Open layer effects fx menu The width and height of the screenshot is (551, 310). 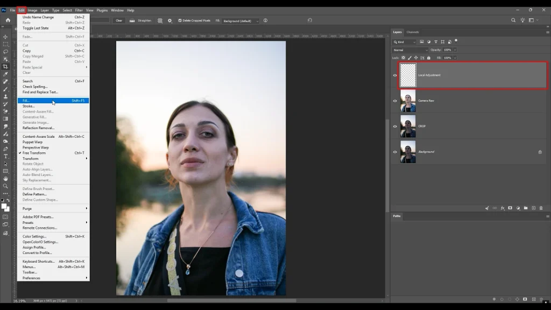503,208
